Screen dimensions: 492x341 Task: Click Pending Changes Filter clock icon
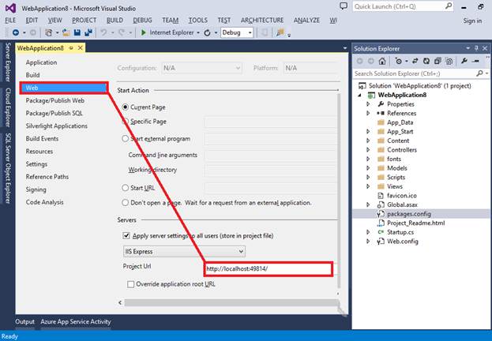pyautogui.click(x=399, y=61)
